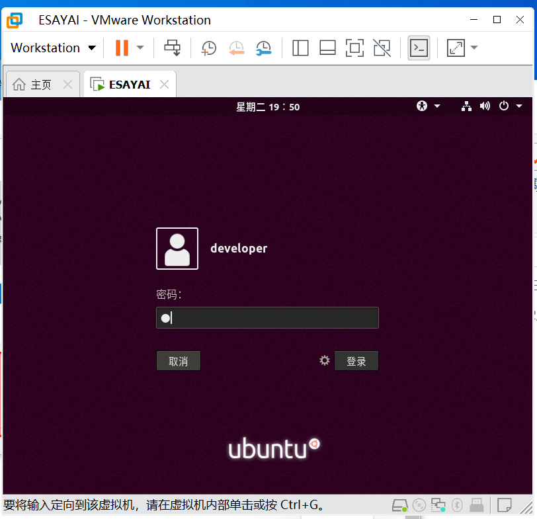Toggle the sidebar library panel icon
537x519 pixels.
tap(300, 48)
